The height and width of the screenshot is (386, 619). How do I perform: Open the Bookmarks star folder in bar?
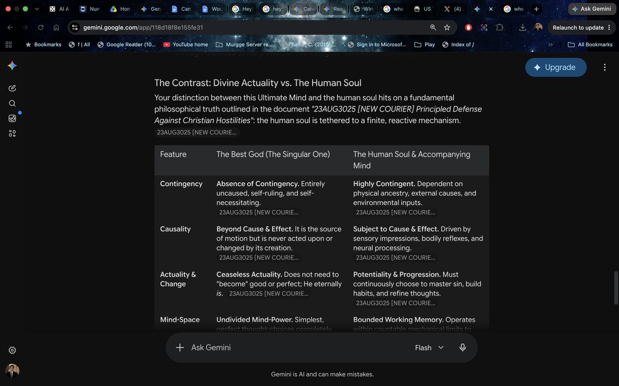pyautogui.click(x=43, y=45)
